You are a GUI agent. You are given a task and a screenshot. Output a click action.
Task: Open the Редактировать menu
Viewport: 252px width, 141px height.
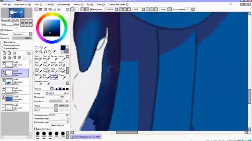(x=22, y=4)
